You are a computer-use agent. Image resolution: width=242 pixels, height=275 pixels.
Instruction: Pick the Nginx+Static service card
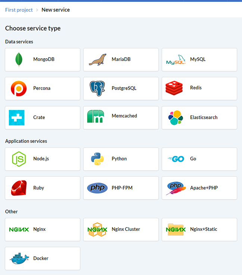(199, 229)
